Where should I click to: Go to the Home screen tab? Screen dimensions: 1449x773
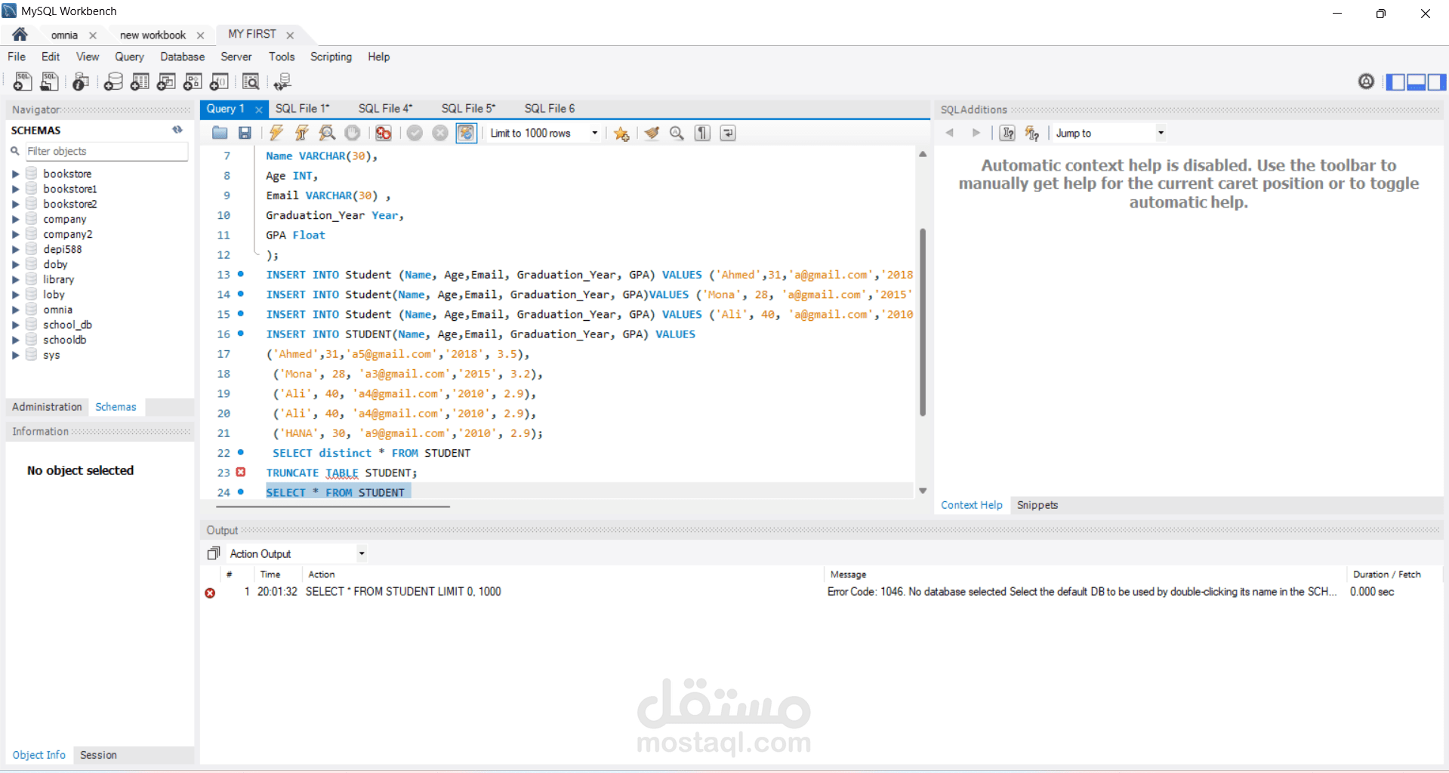[x=20, y=34]
